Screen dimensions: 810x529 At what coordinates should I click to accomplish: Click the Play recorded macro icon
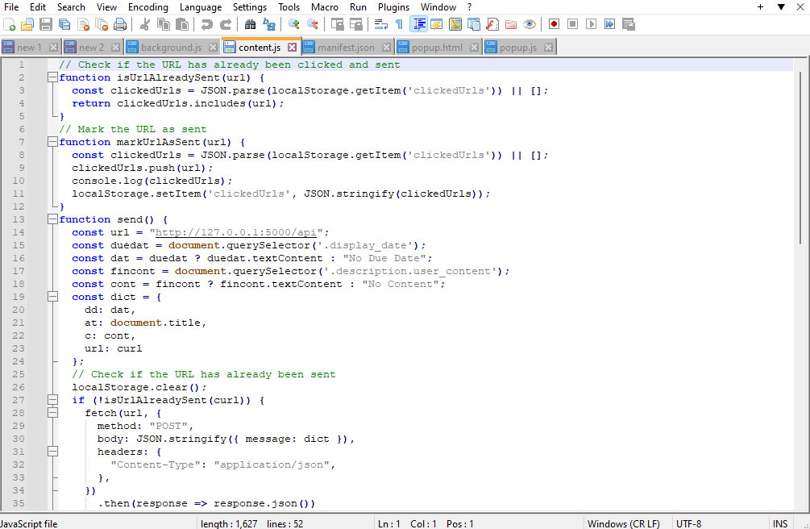pyautogui.click(x=591, y=24)
